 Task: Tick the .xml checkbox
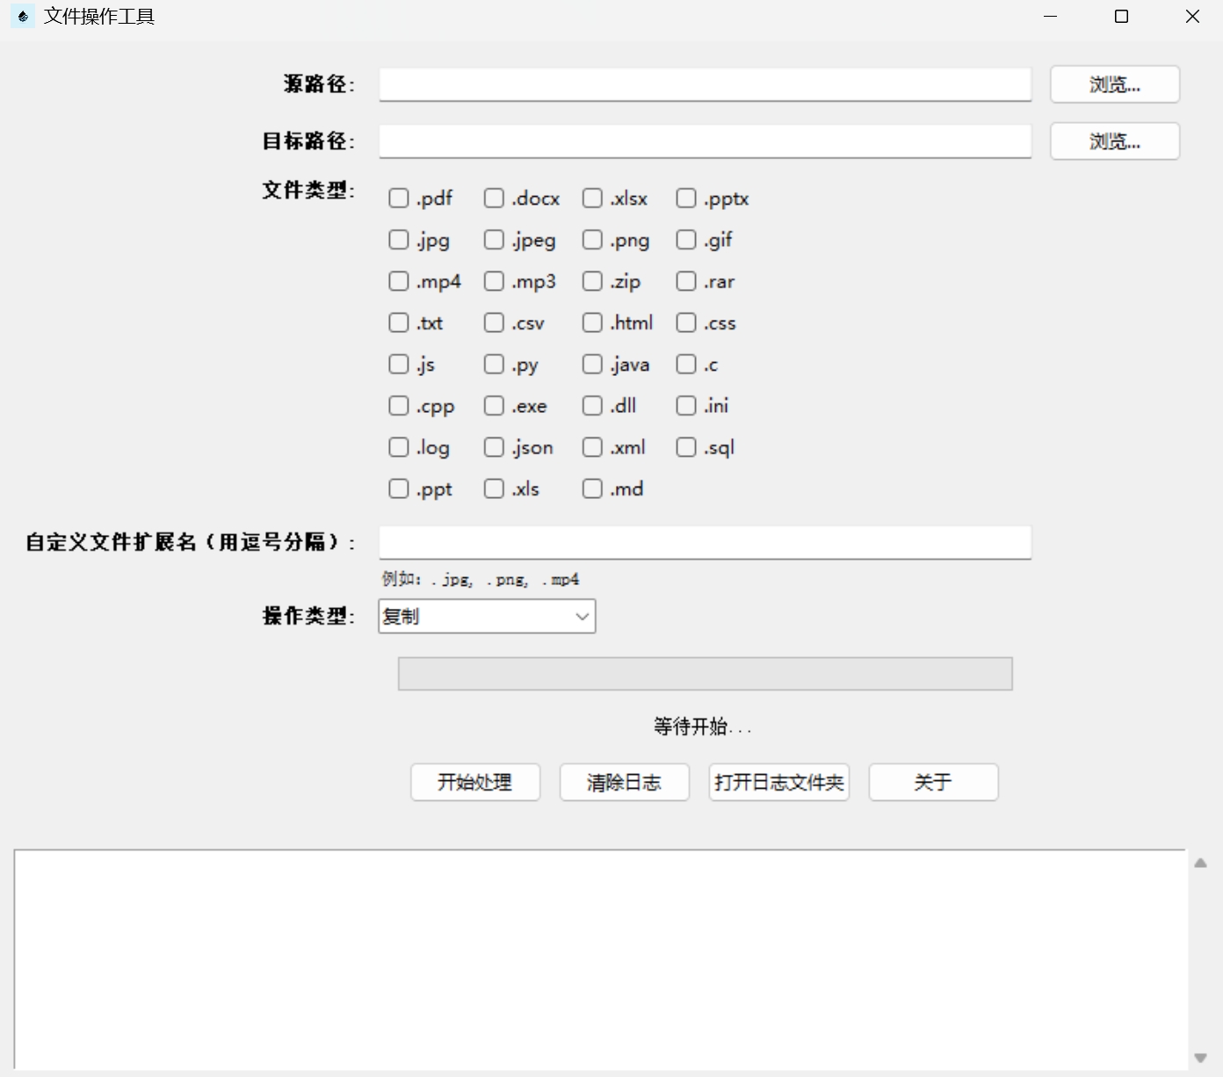592,447
